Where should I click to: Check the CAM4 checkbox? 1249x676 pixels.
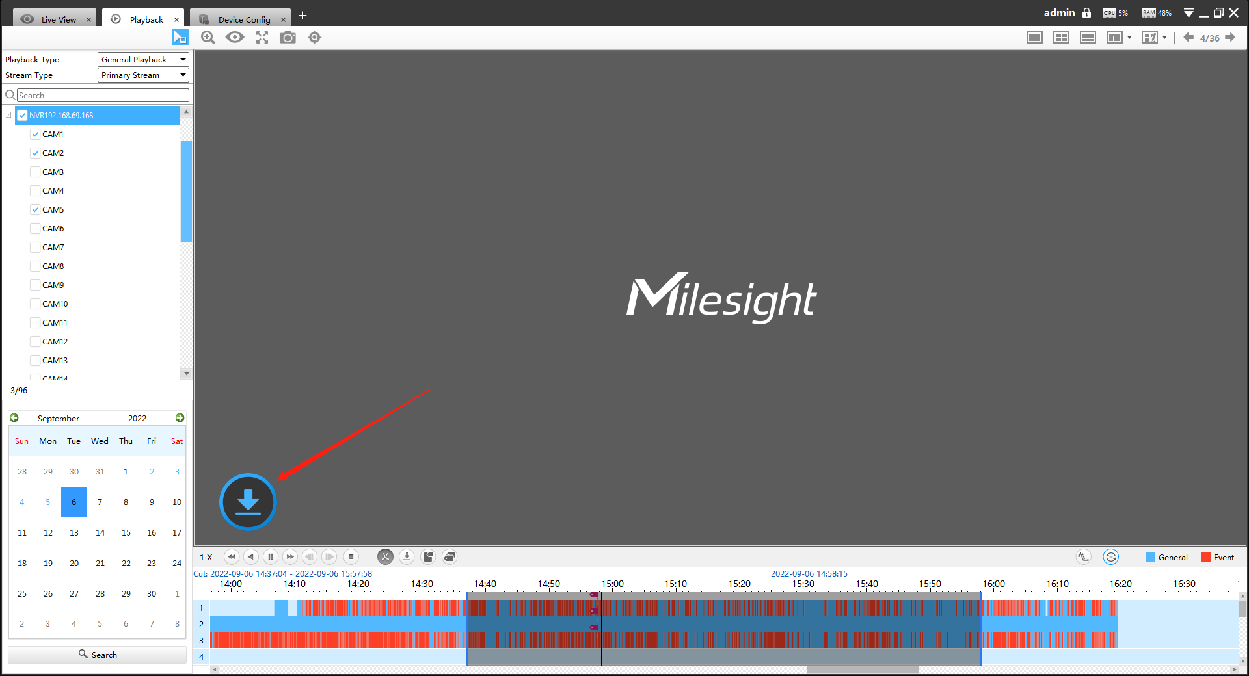(x=35, y=190)
